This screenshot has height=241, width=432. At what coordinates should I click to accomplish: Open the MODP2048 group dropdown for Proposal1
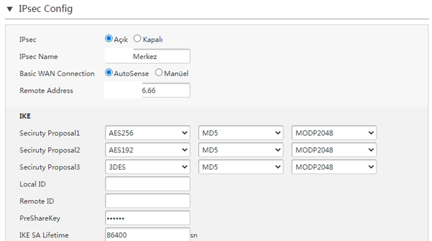pos(334,133)
